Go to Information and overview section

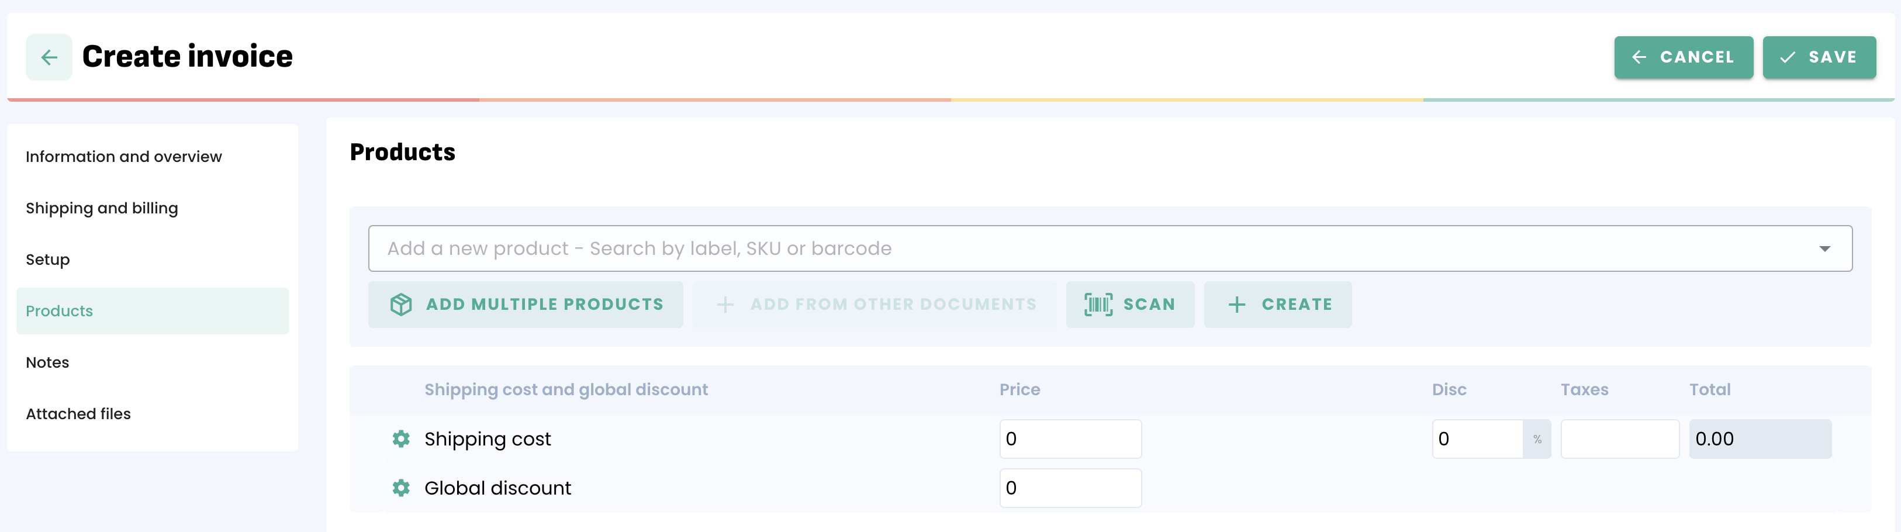coord(123,157)
